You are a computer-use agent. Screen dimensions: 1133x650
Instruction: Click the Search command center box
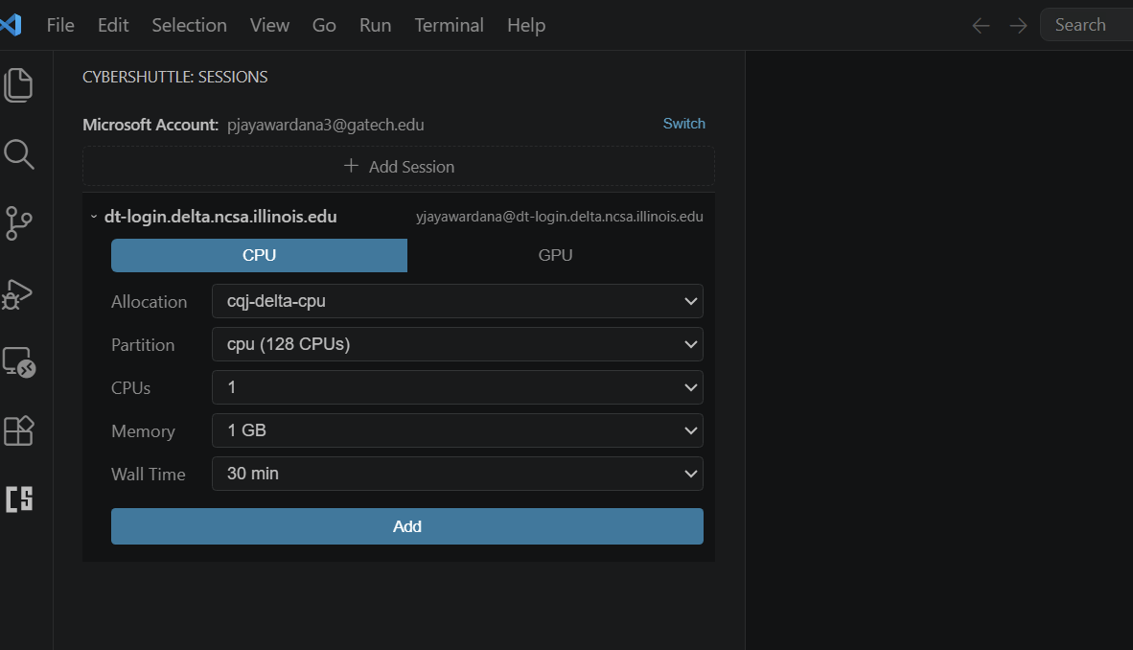1086,25
